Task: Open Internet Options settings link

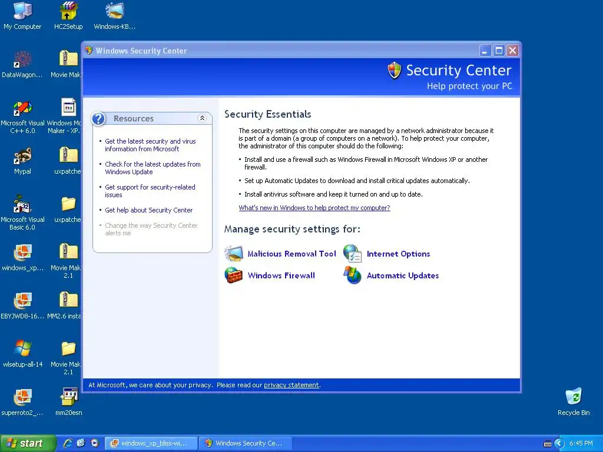Action: [x=399, y=254]
